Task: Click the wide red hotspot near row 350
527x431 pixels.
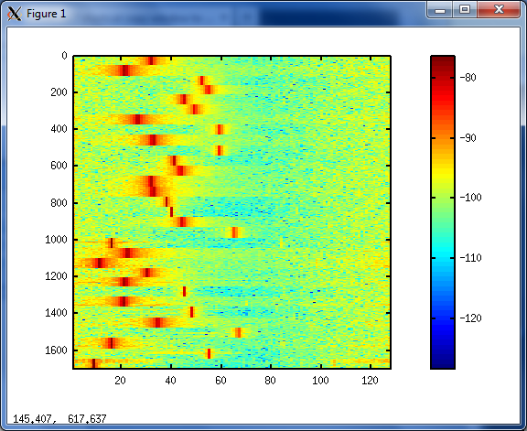Action: pyautogui.click(x=137, y=119)
